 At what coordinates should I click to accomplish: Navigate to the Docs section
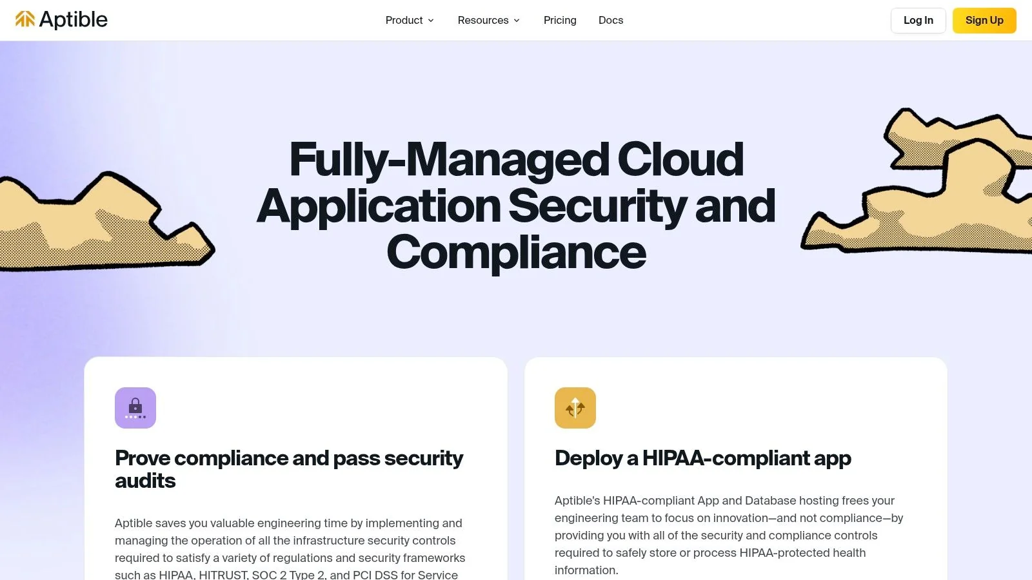(610, 20)
